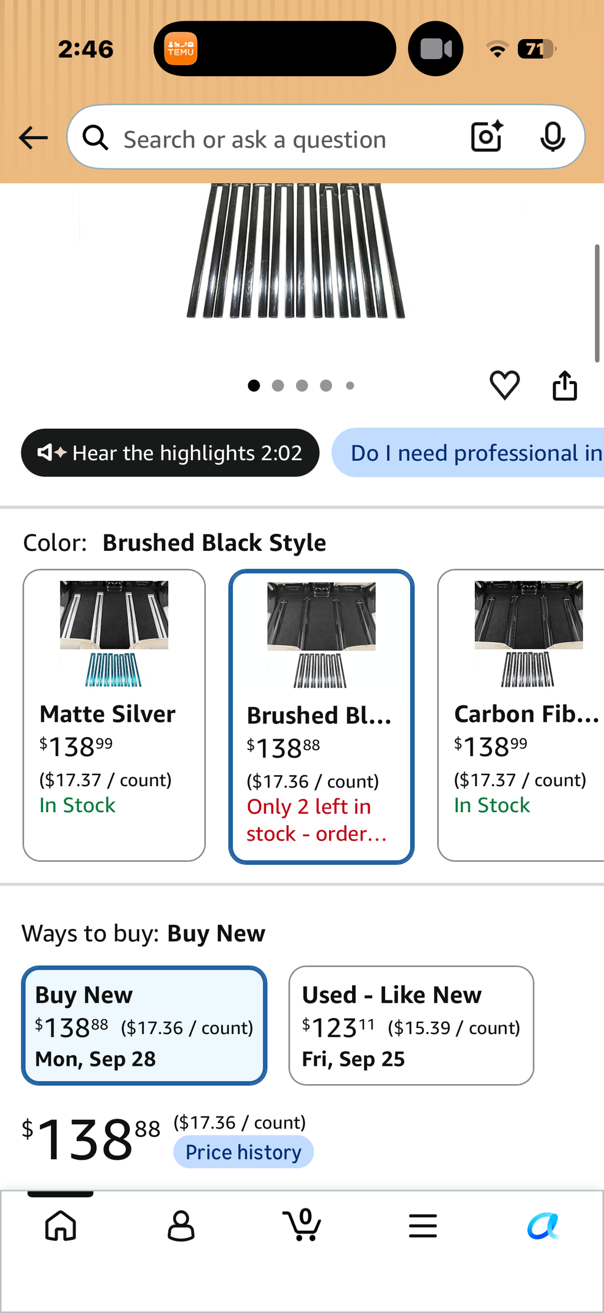Image resolution: width=604 pixels, height=1313 pixels.
Task: Play Hear the highlights audio
Action: pyautogui.click(x=170, y=452)
